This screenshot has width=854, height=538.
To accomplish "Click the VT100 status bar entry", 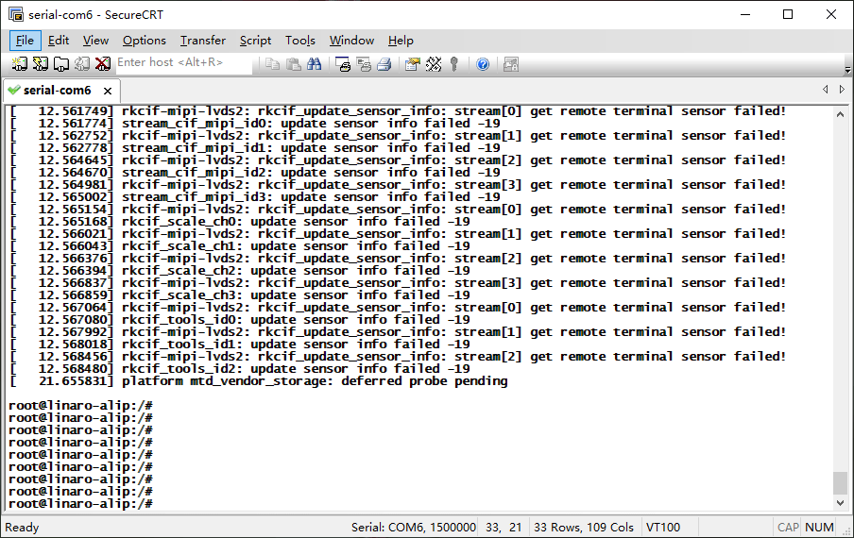I will (663, 527).
